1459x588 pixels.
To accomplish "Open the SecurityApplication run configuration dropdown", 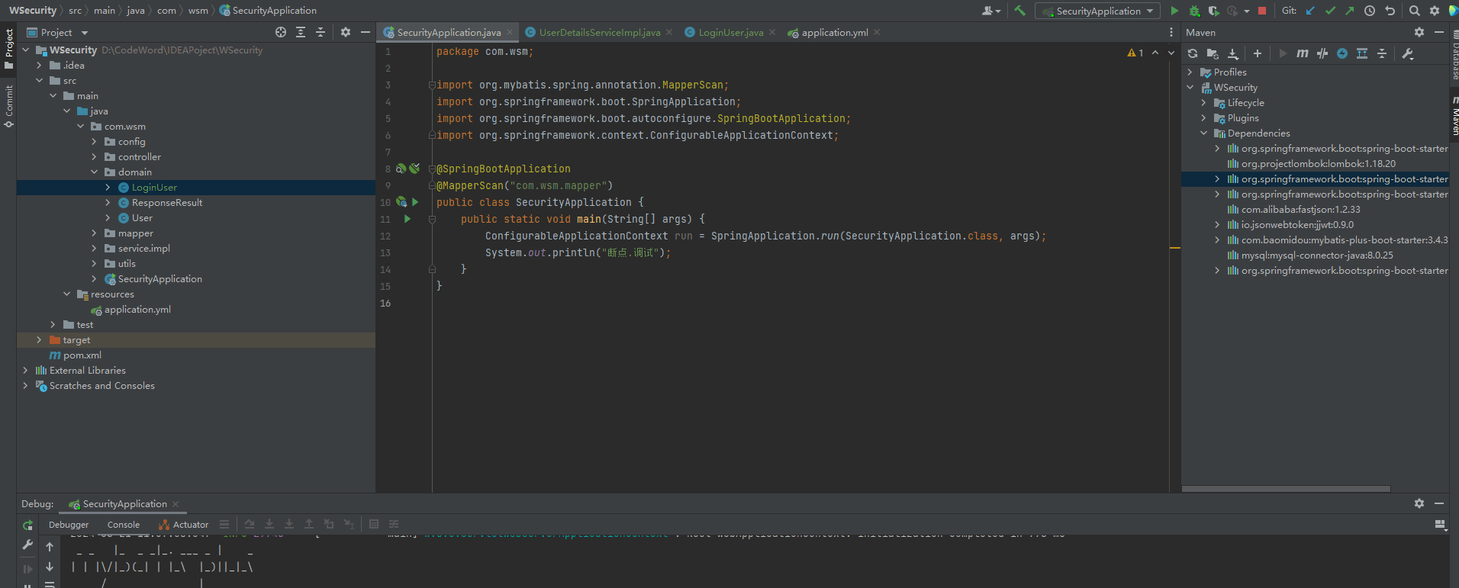I will (x=1097, y=11).
